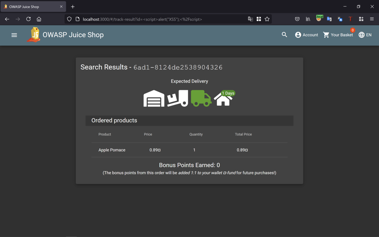Bookmark this page with the star icon
Image resolution: width=379 pixels, height=237 pixels.
click(x=267, y=19)
